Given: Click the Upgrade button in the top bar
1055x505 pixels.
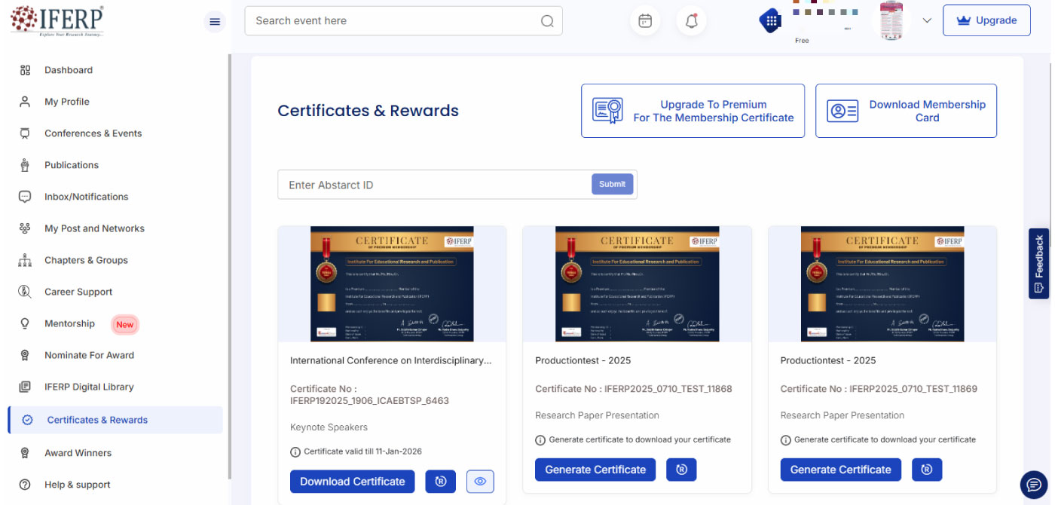Looking at the screenshot, I should tap(986, 20).
